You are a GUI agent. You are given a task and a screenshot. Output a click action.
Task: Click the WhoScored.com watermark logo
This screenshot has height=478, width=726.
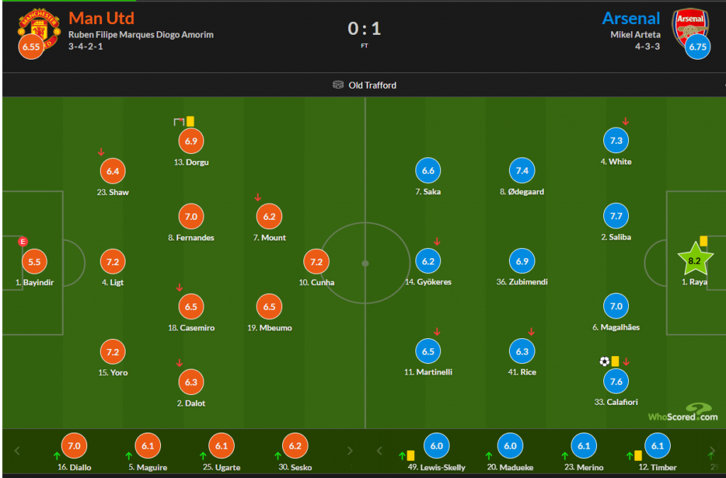point(683,413)
